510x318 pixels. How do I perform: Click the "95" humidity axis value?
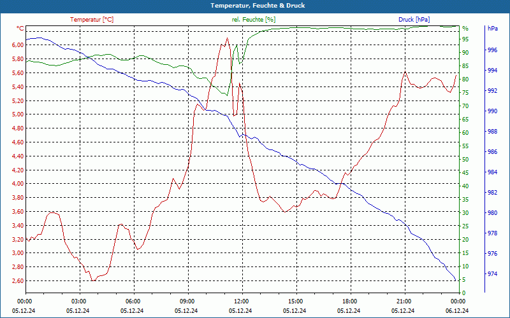click(465, 39)
